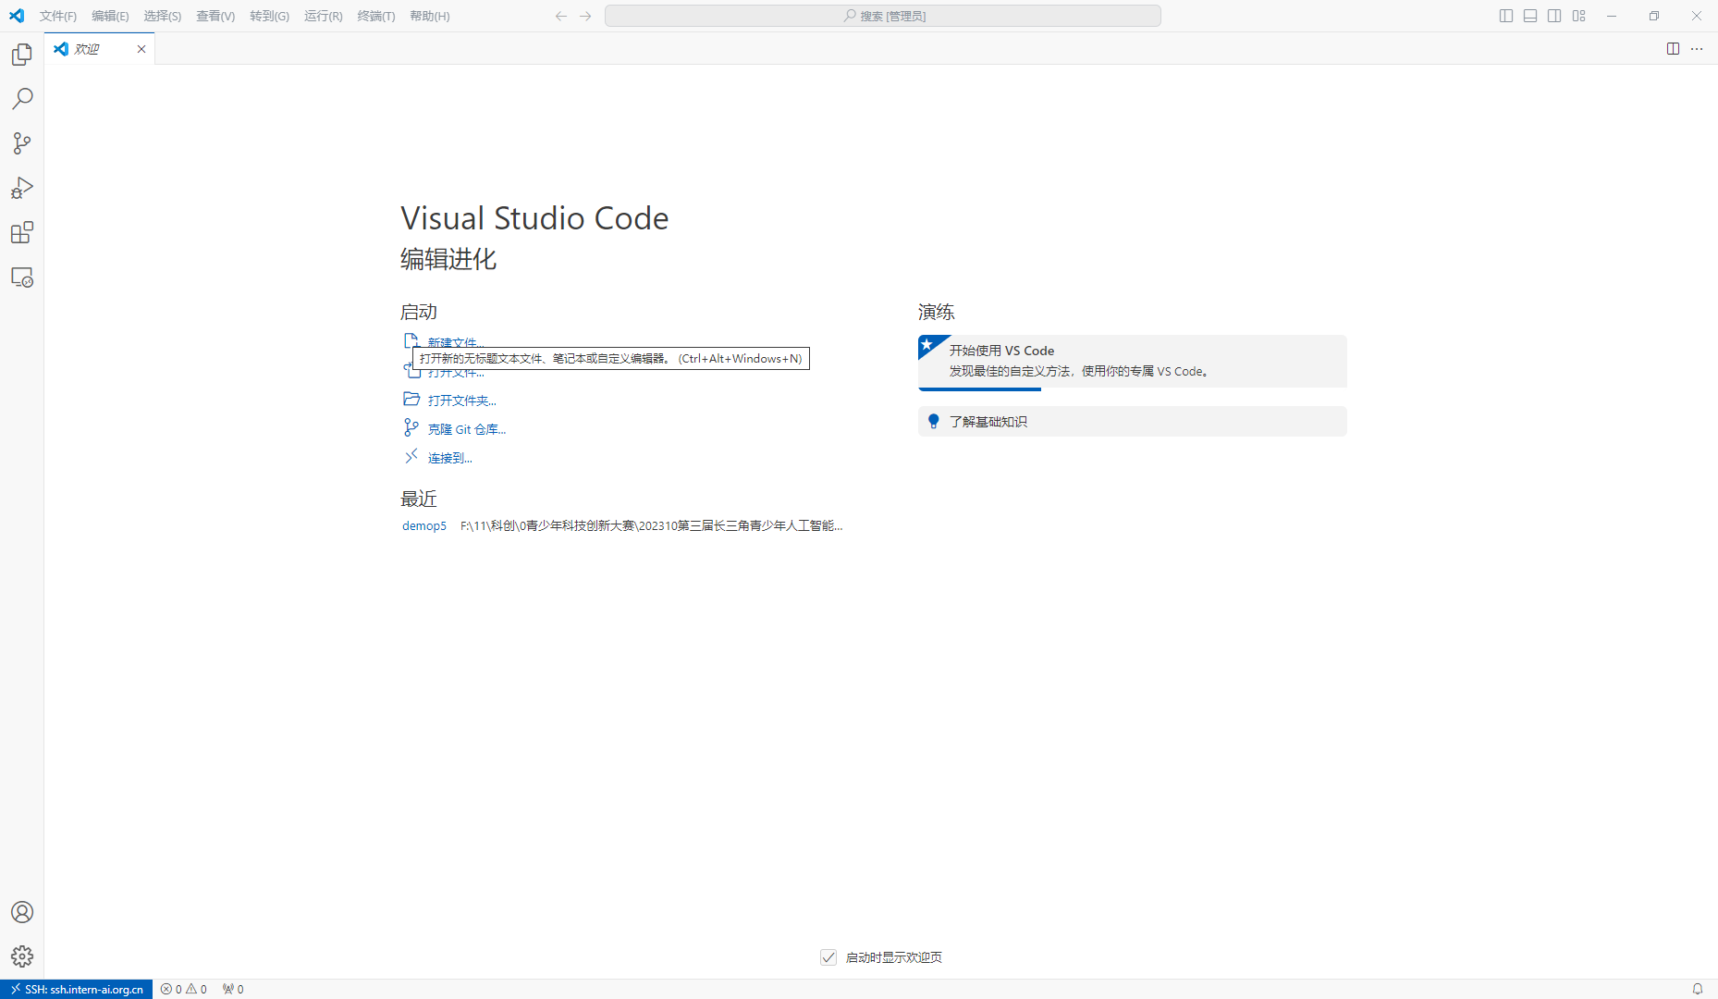1718x999 pixels.
Task: Open the 编辑(E) menu
Action: (110, 16)
